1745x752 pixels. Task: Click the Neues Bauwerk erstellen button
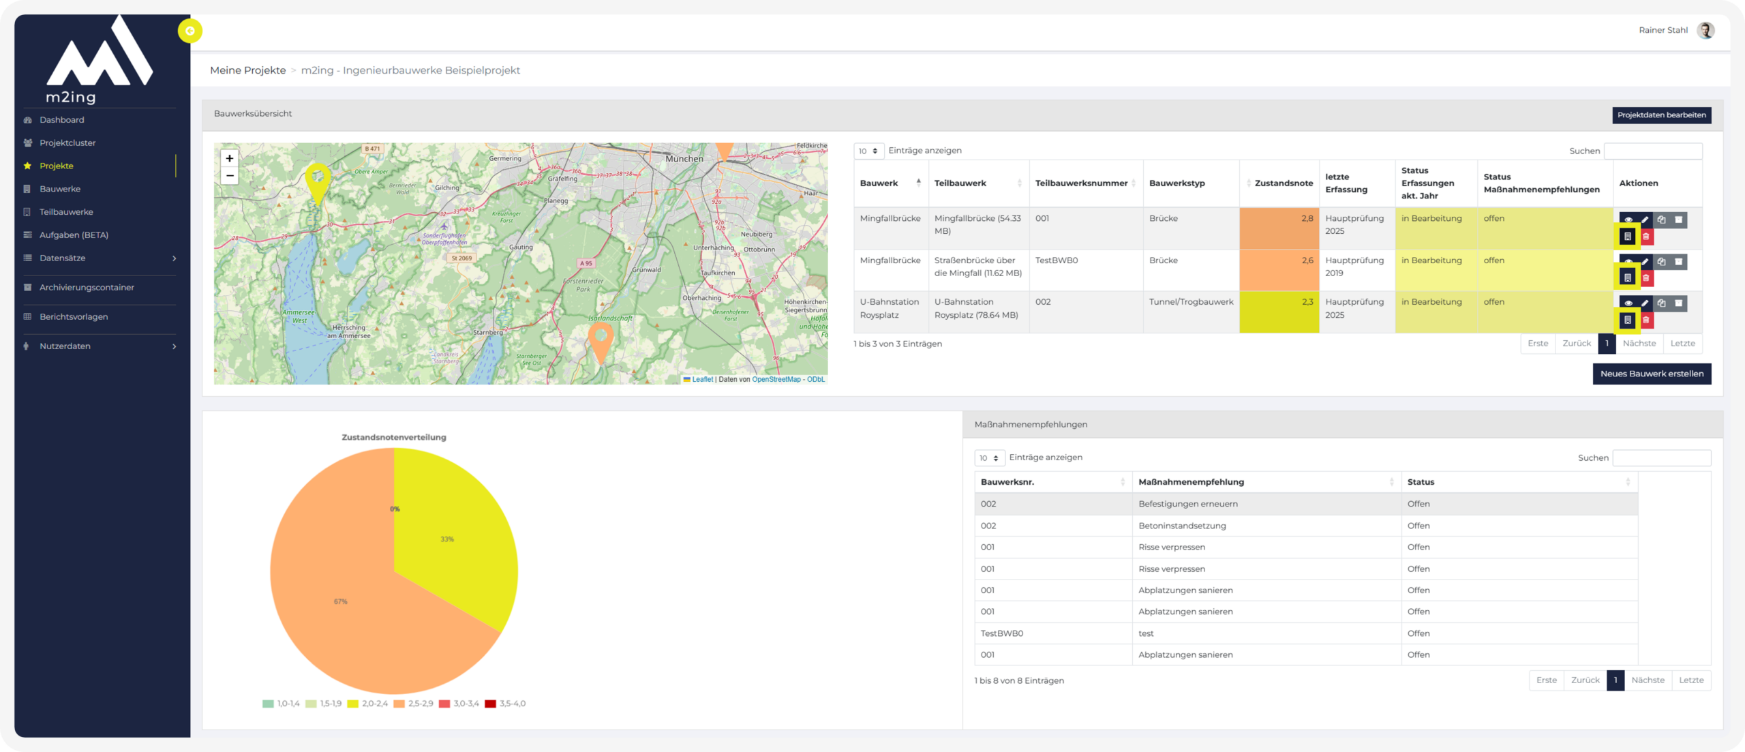(1651, 374)
